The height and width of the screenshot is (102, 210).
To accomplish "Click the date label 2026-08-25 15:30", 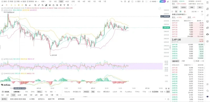I will [x=19, y=88].
